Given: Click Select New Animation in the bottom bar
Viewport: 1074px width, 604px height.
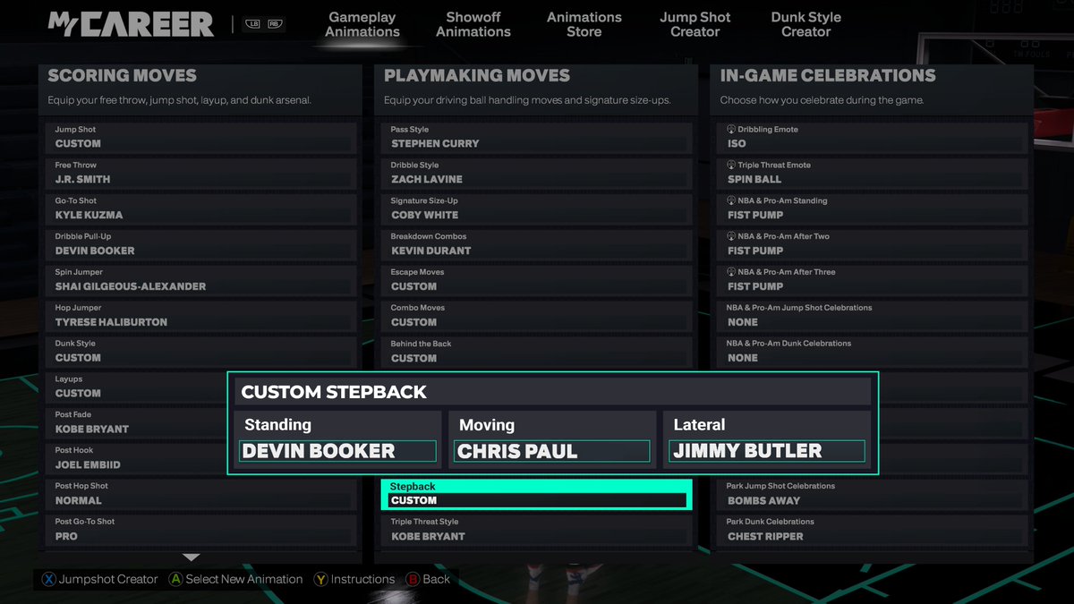Looking at the screenshot, I should click(244, 580).
